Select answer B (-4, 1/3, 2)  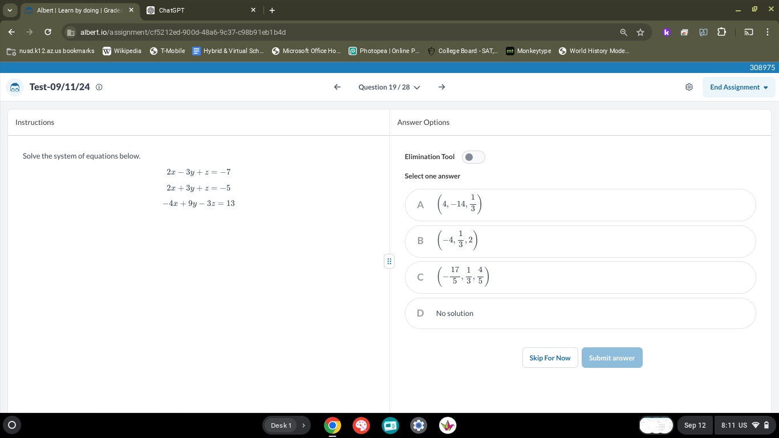(580, 241)
